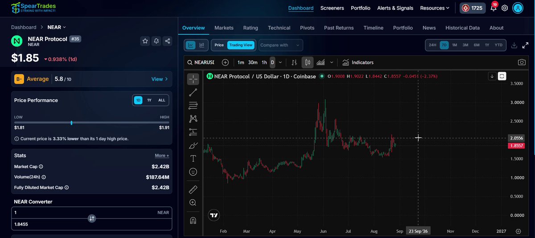
Task: Select the area chart style
Action: click(321, 62)
